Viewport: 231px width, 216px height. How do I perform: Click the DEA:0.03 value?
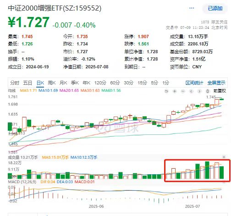click(65, 182)
